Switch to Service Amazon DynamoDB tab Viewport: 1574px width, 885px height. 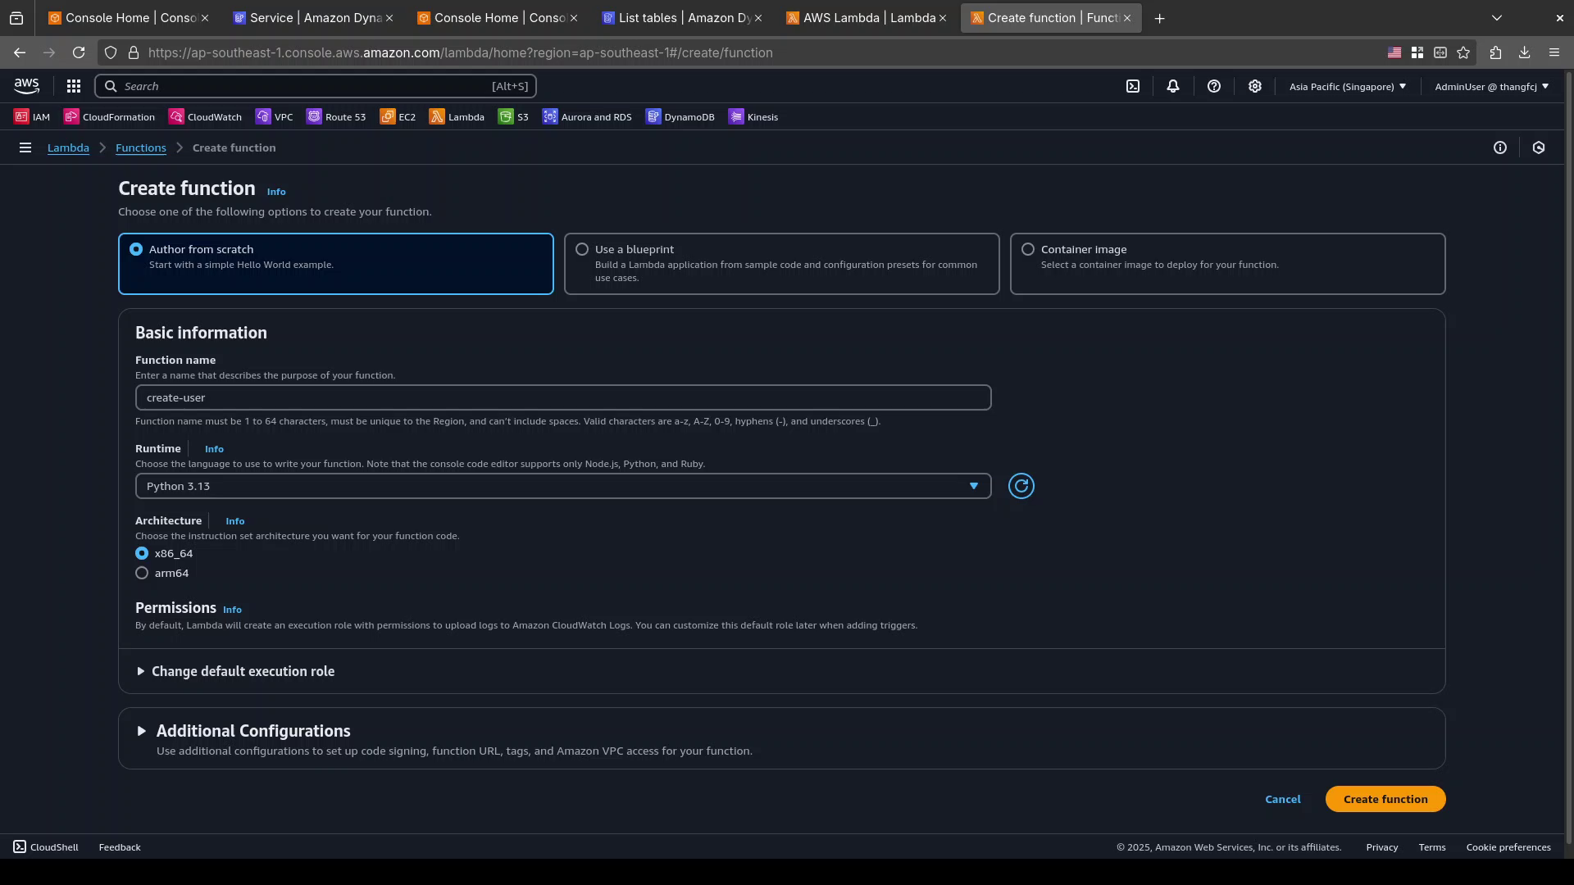pyautogui.click(x=312, y=18)
